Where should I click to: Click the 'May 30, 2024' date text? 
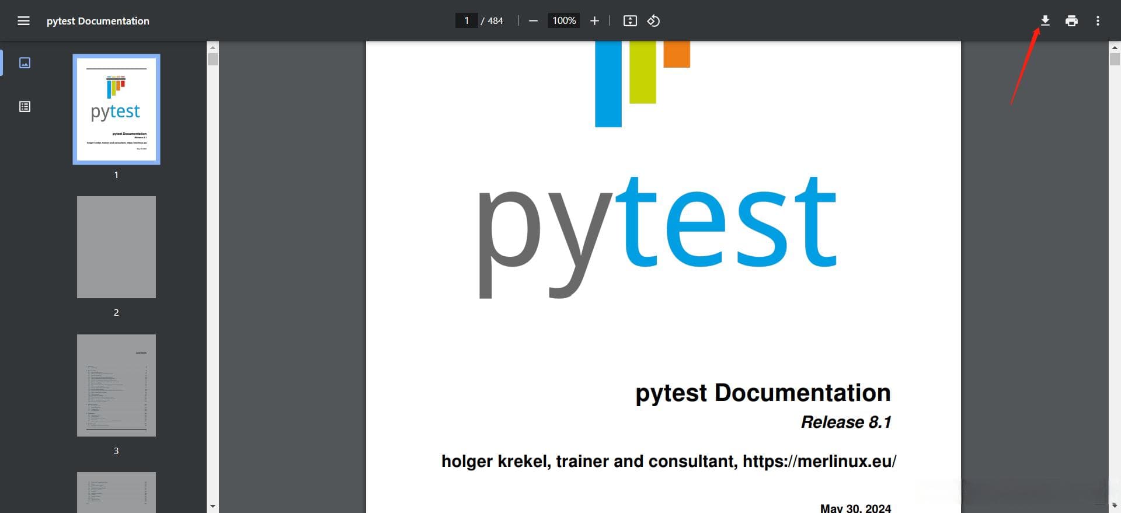(855, 508)
